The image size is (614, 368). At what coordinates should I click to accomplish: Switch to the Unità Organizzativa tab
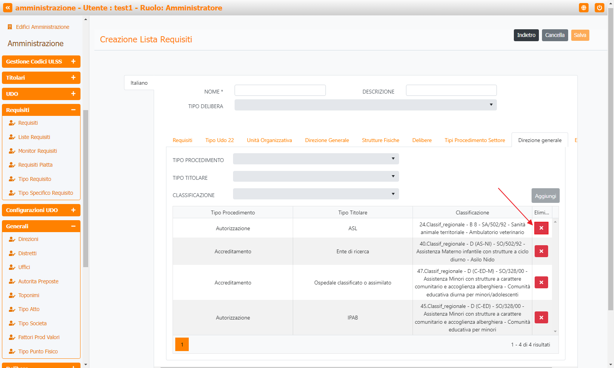click(x=269, y=140)
